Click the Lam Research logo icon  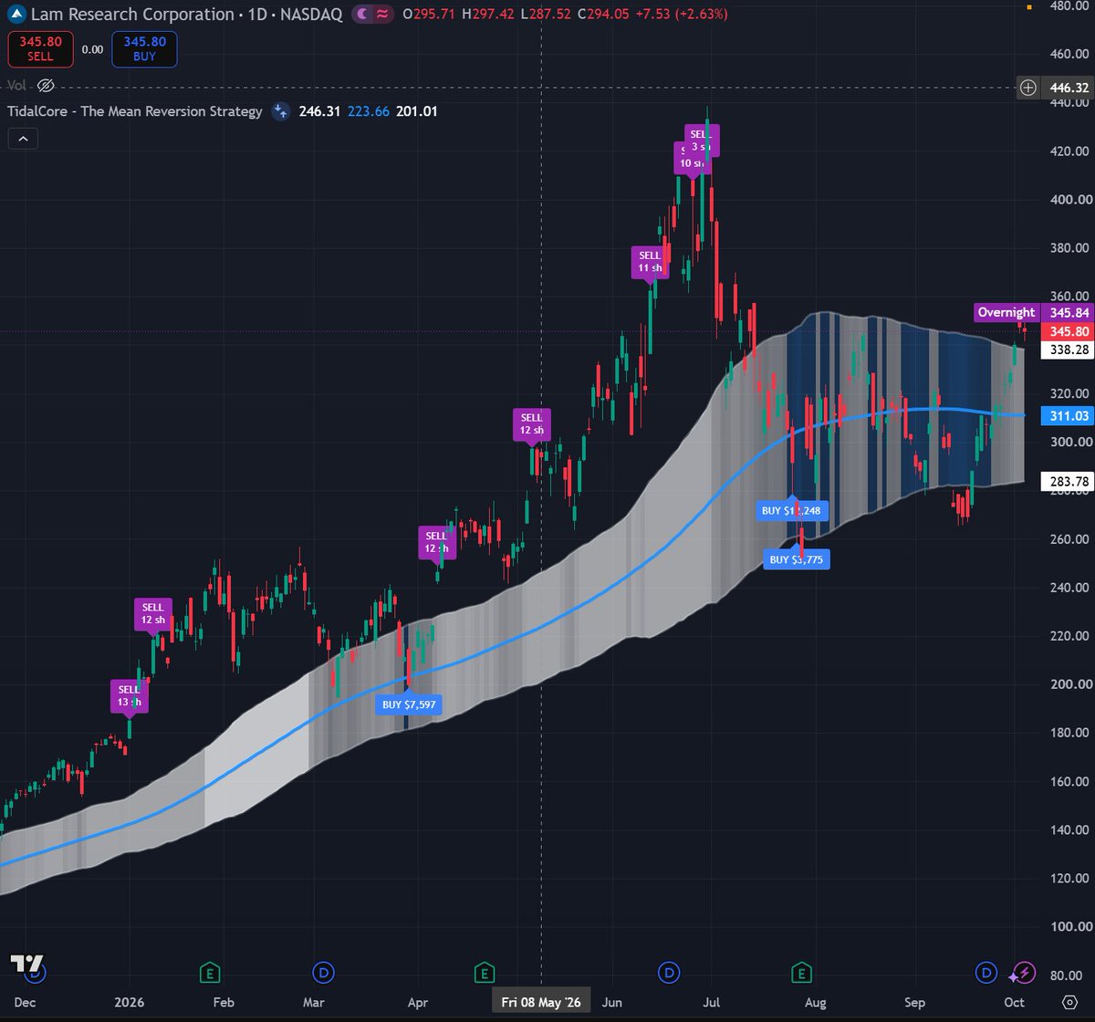16,15
